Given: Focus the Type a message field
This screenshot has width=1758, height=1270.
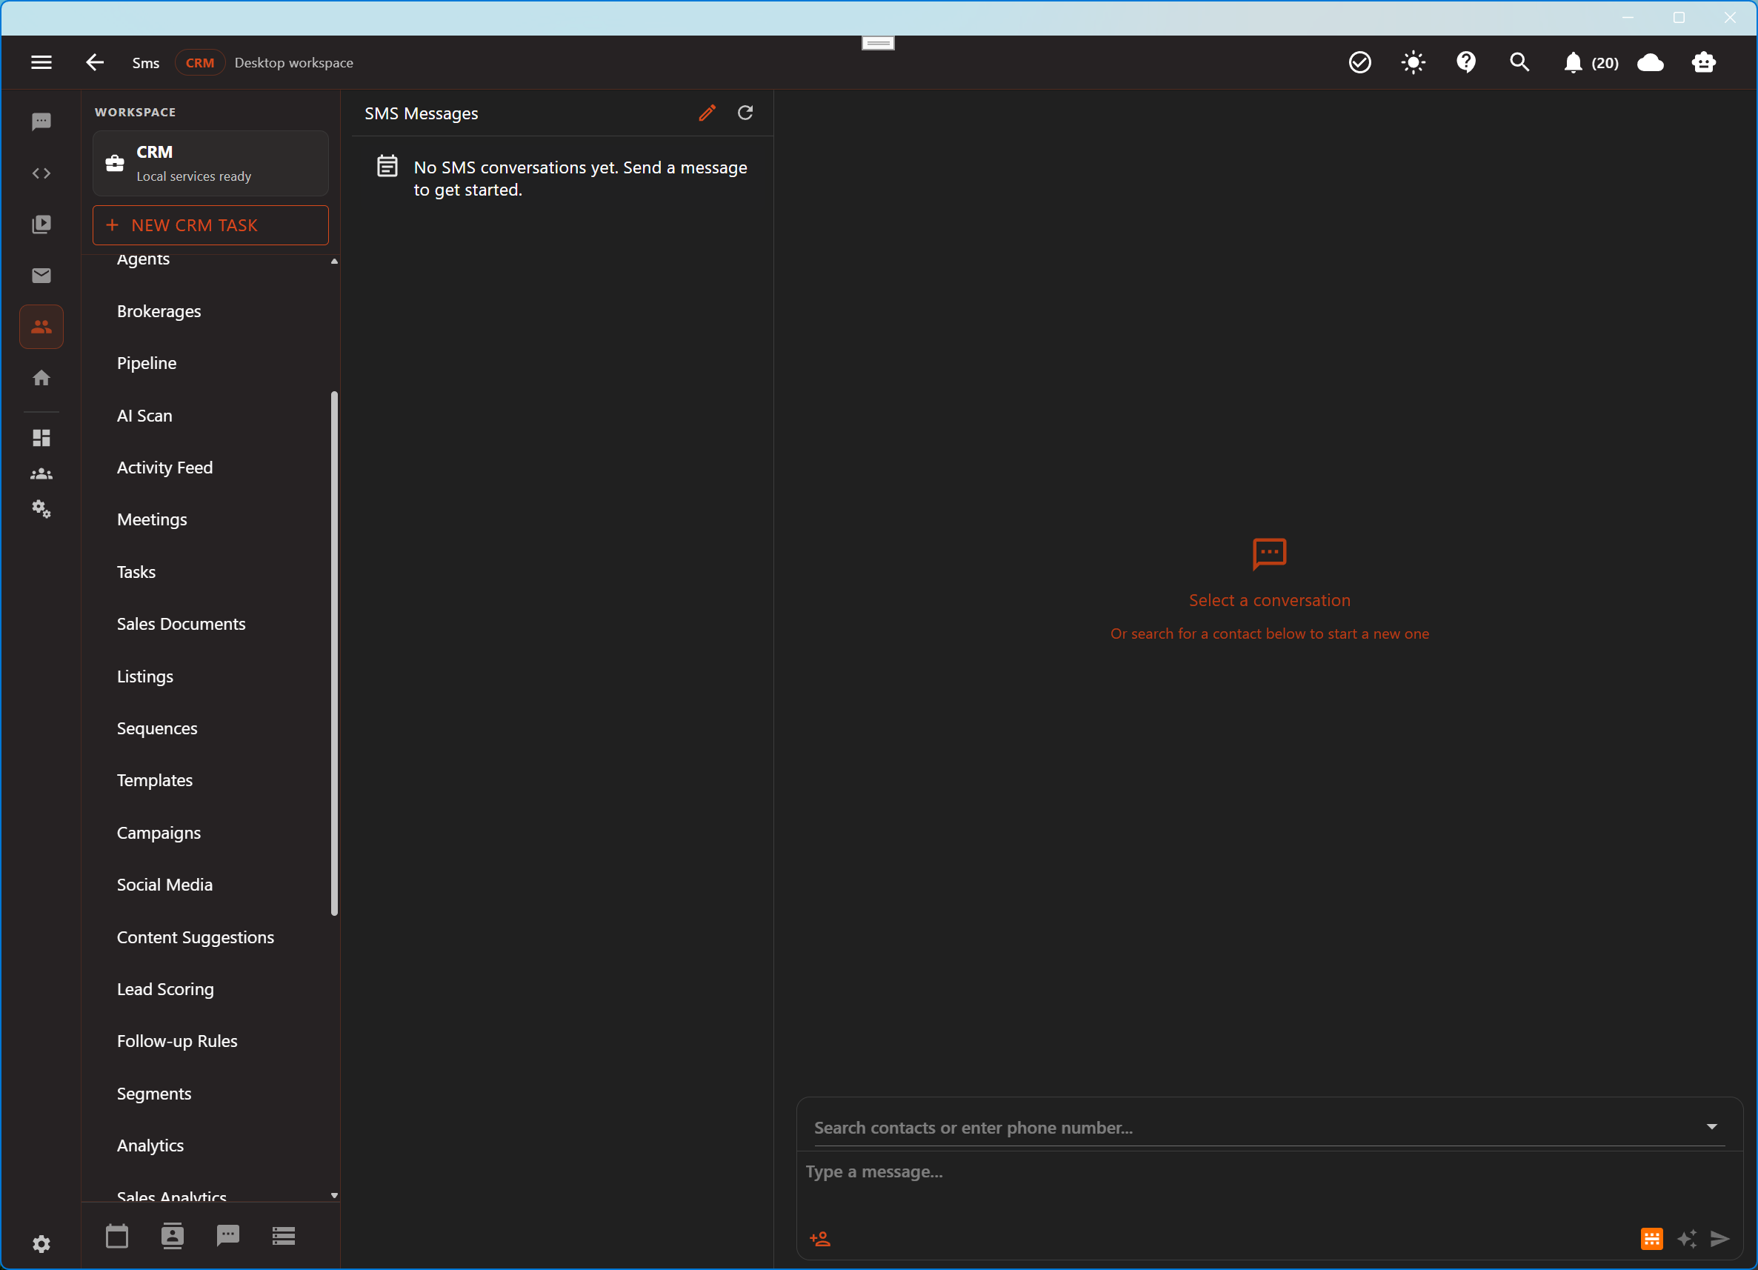Looking at the screenshot, I should (x=1268, y=1171).
